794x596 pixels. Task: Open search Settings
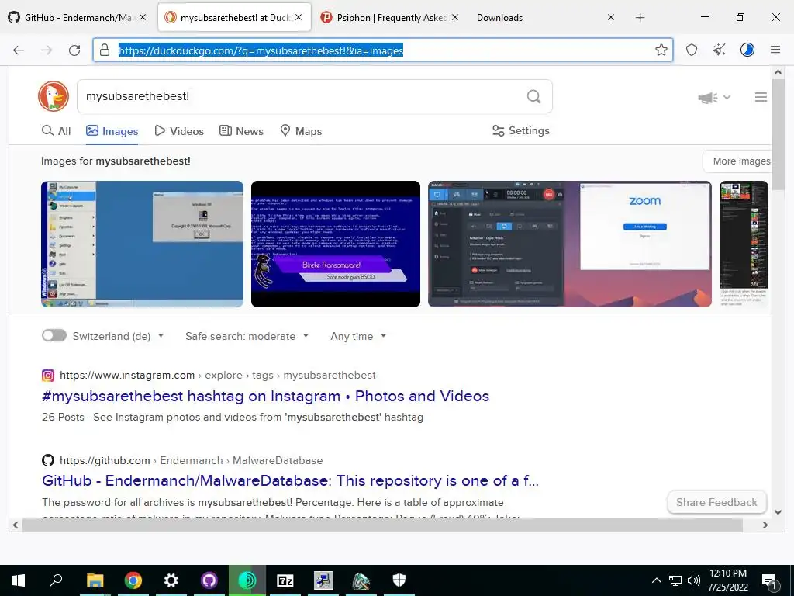tap(520, 130)
